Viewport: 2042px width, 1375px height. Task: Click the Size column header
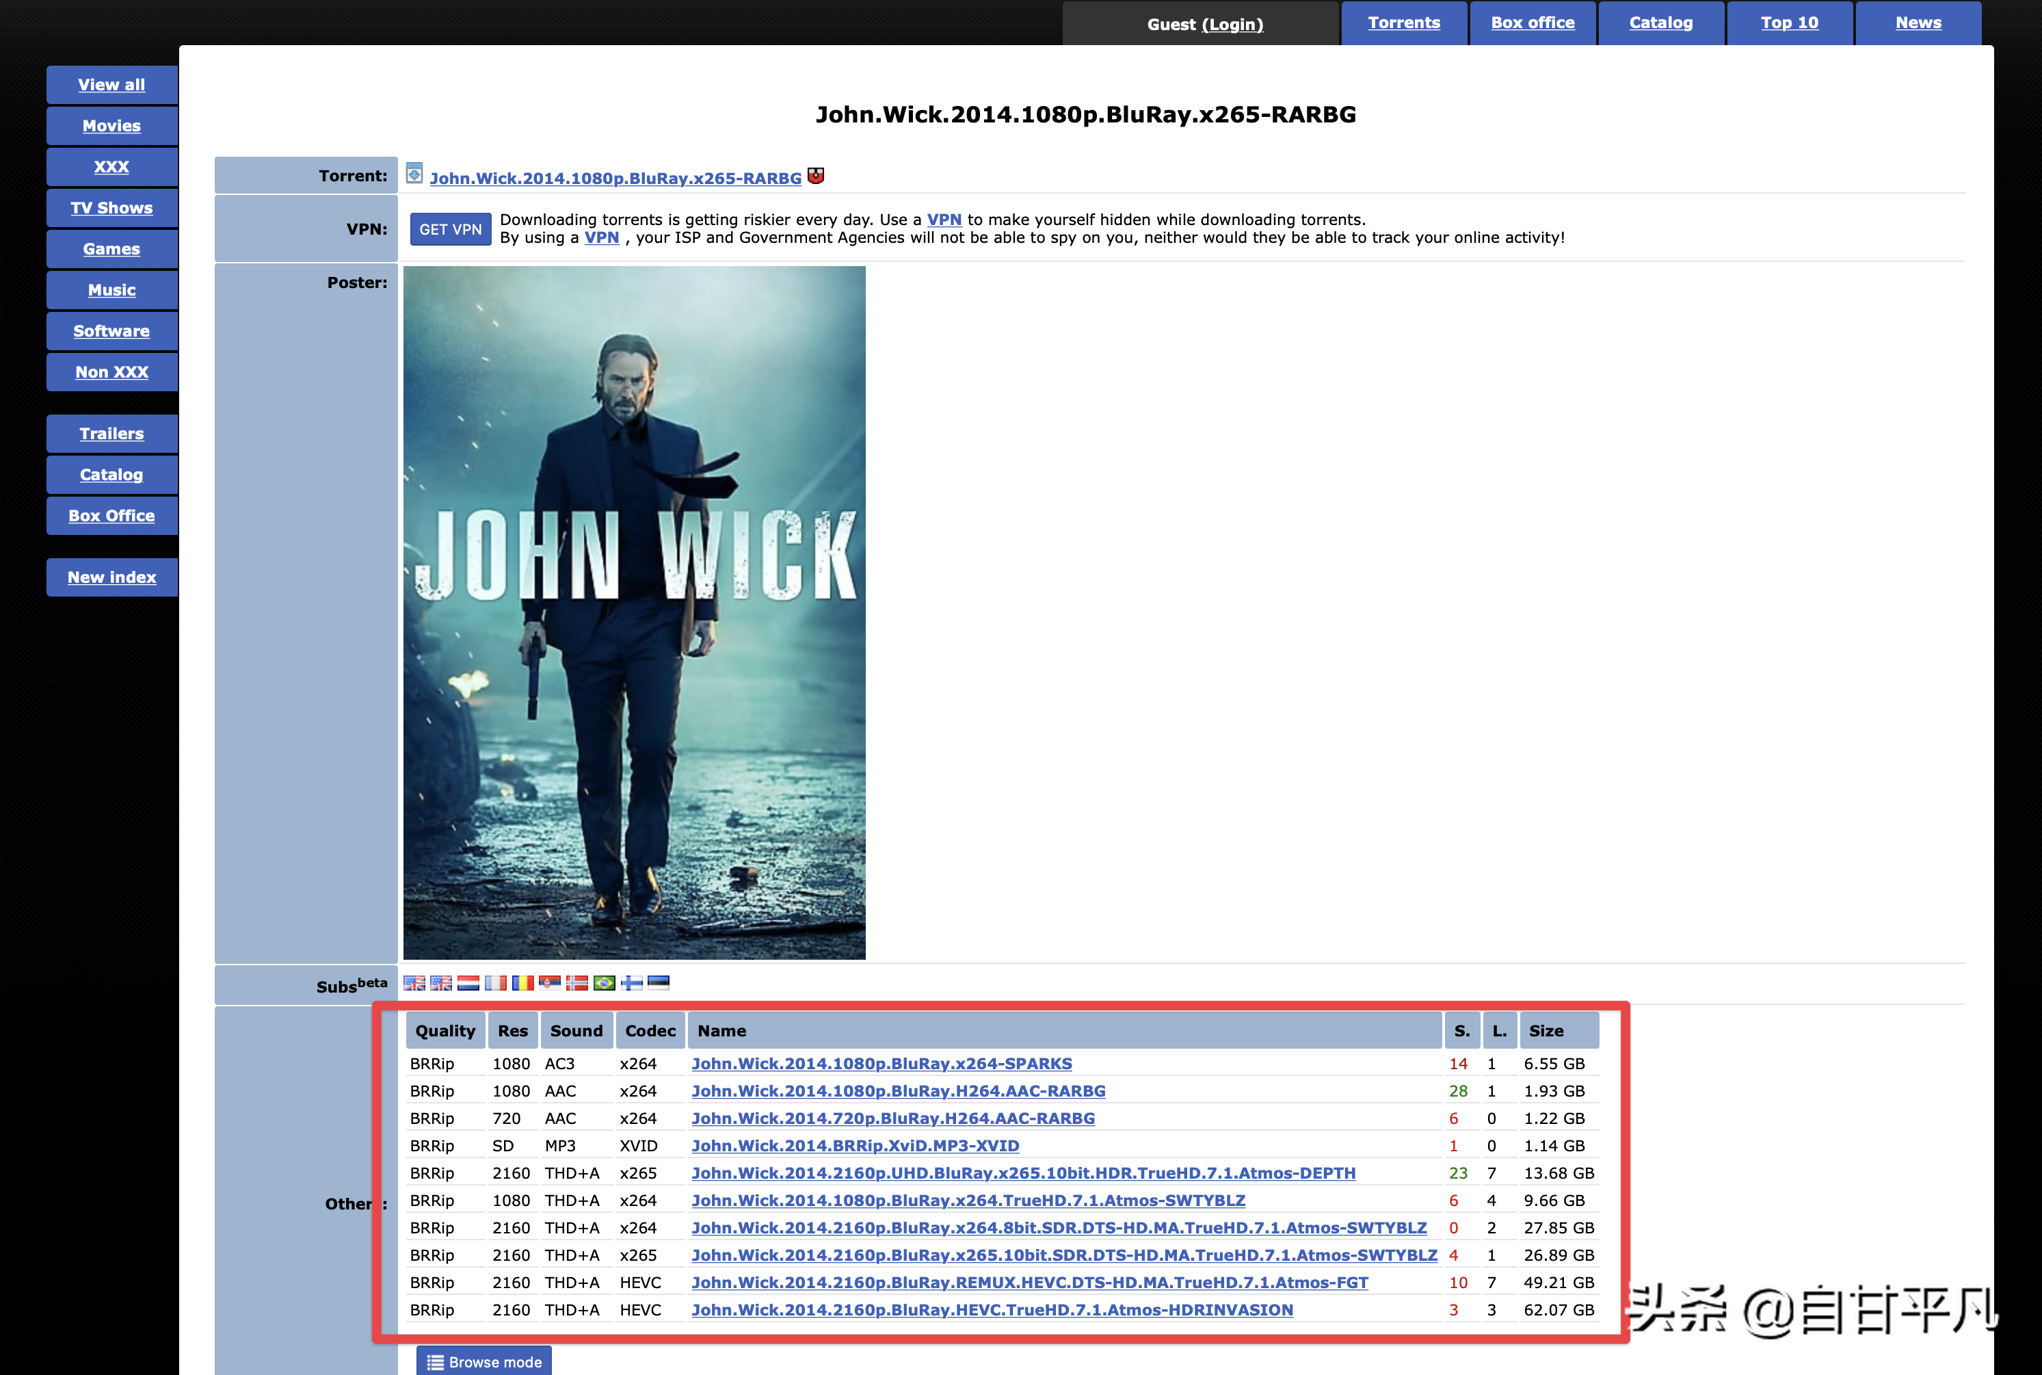1546,1030
